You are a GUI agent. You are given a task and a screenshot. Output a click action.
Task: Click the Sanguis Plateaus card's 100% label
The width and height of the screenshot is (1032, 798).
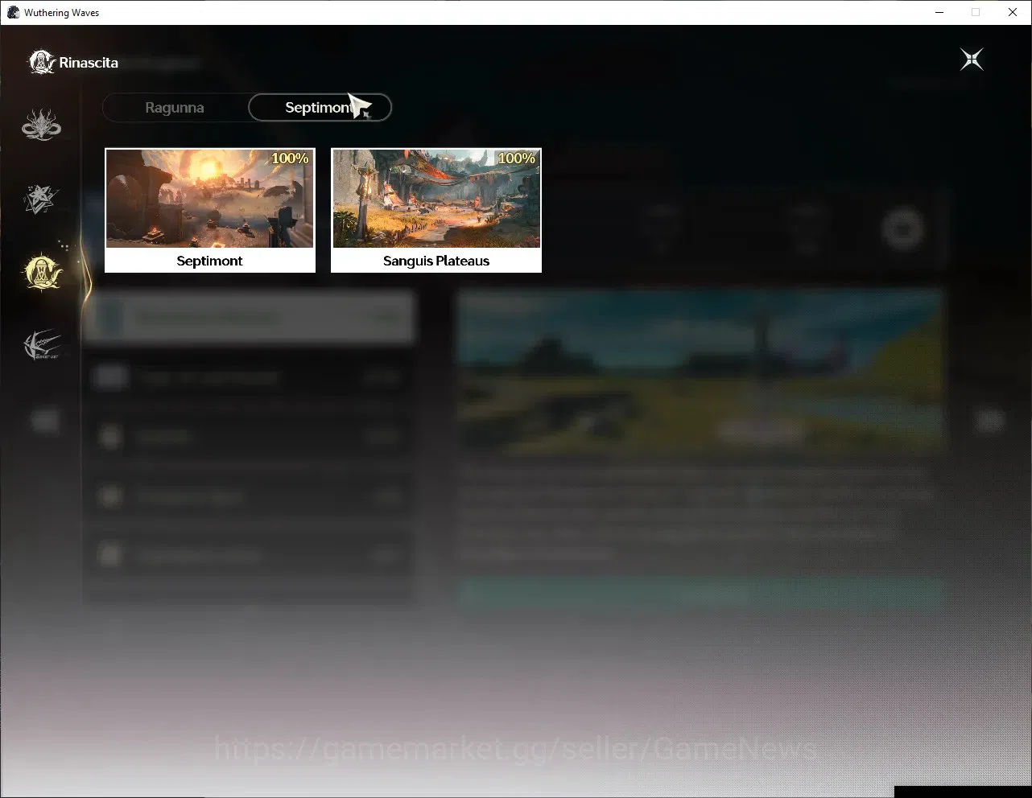(517, 158)
